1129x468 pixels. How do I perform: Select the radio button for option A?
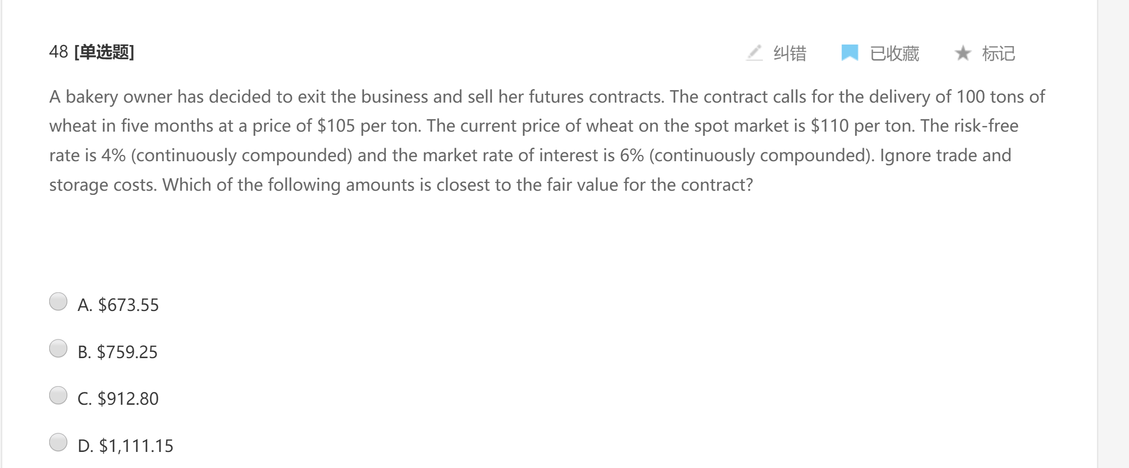[x=59, y=302]
